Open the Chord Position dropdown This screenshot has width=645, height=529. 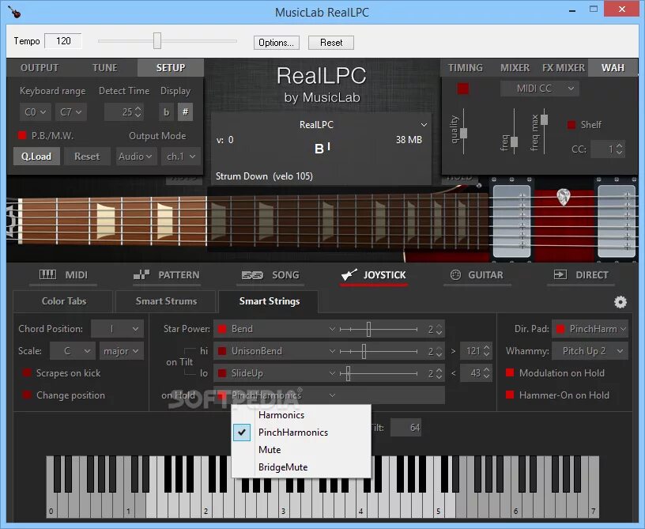(117, 329)
